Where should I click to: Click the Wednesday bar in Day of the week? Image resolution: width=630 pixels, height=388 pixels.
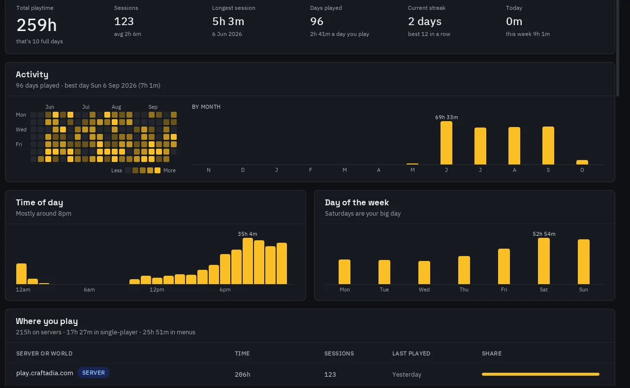pos(424,273)
